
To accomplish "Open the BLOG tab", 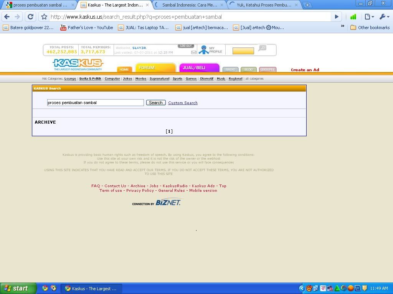I will click(x=249, y=70).
